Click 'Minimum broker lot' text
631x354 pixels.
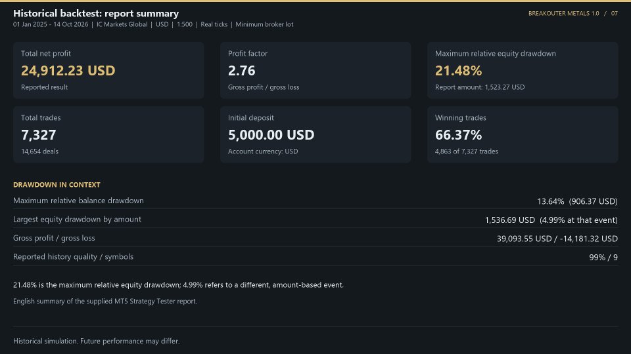point(264,24)
